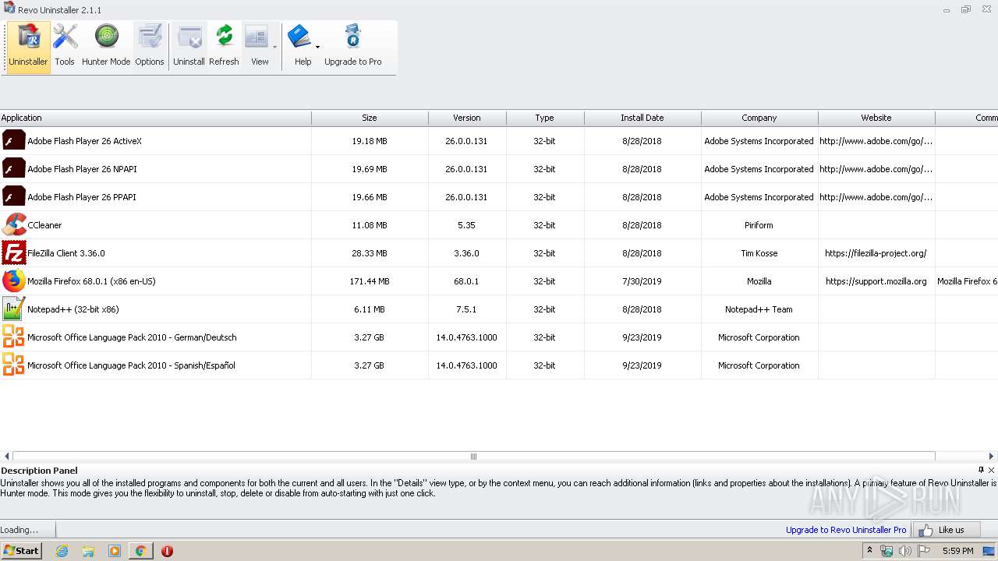The image size is (998, 561).
Task: Open the Uninstaller toolbar icon
Action: 28,47
